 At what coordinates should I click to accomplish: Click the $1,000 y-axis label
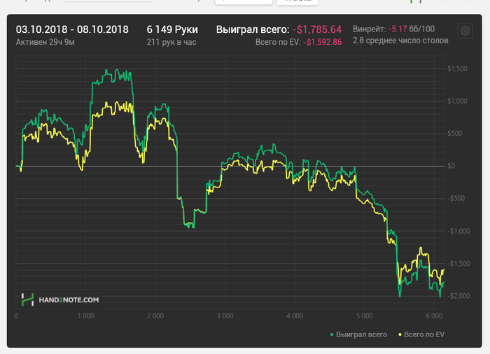(458, 101)
